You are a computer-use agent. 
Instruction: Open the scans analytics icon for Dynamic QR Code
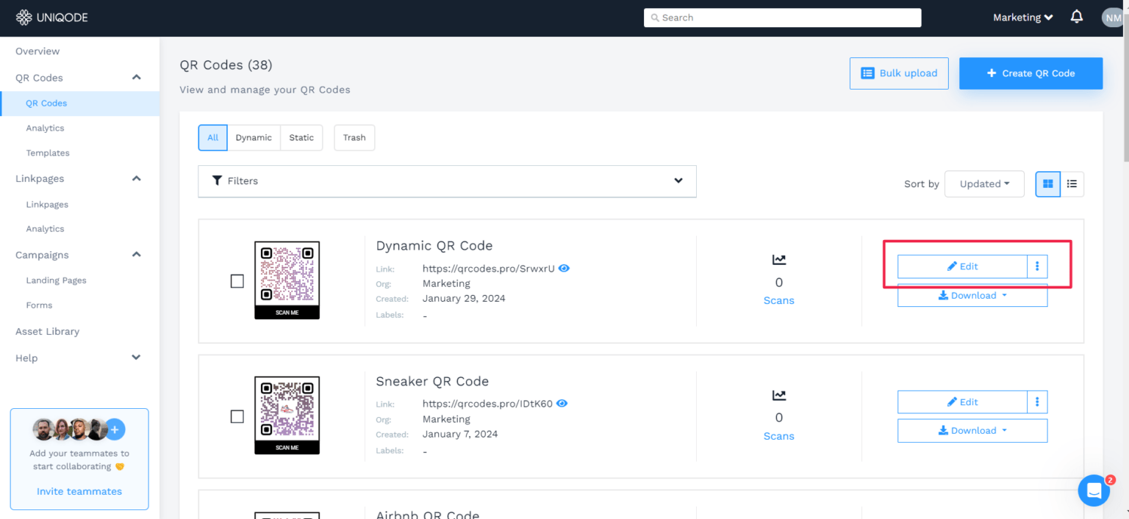coord(778,259)
